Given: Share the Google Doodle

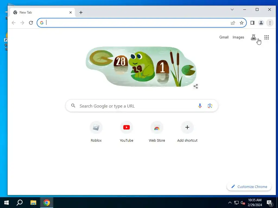Looking at the screenshot, I should point(195,86).
